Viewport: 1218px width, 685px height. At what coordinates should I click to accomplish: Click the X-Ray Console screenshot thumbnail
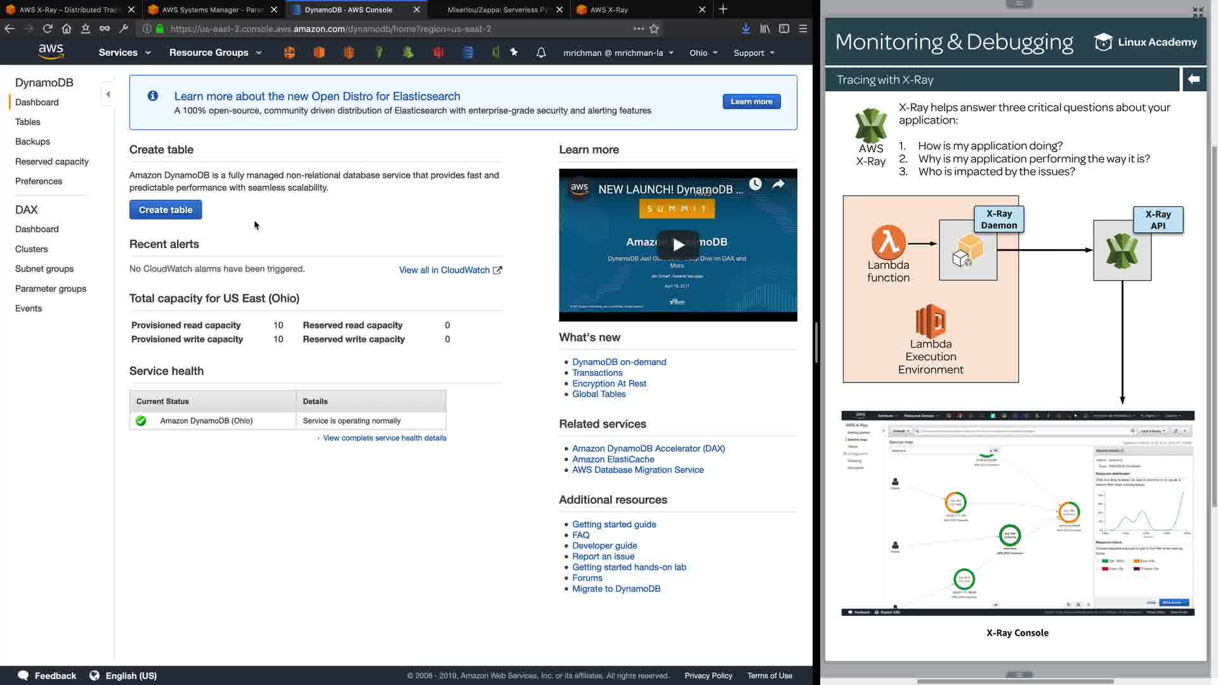click(1018, 513)
